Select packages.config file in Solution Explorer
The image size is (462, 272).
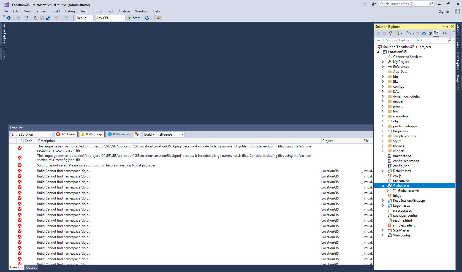[x=405, y=216]
